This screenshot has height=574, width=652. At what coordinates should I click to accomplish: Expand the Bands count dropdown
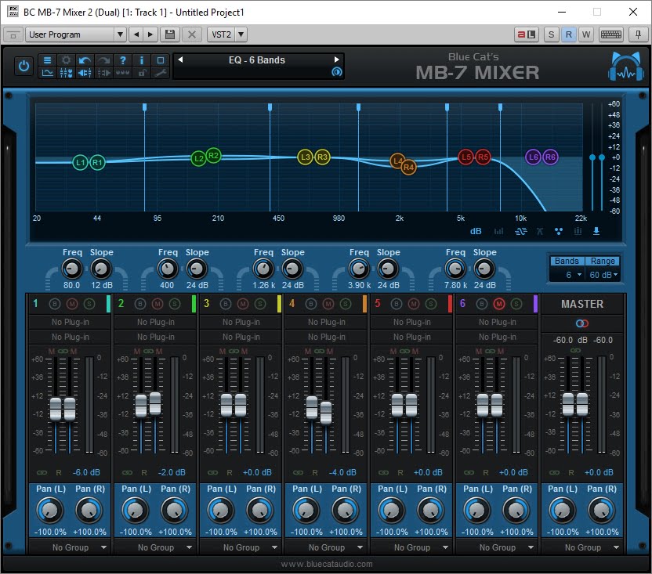(567, 275)
